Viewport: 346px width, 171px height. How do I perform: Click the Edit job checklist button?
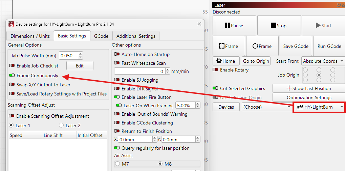[80, 66]
